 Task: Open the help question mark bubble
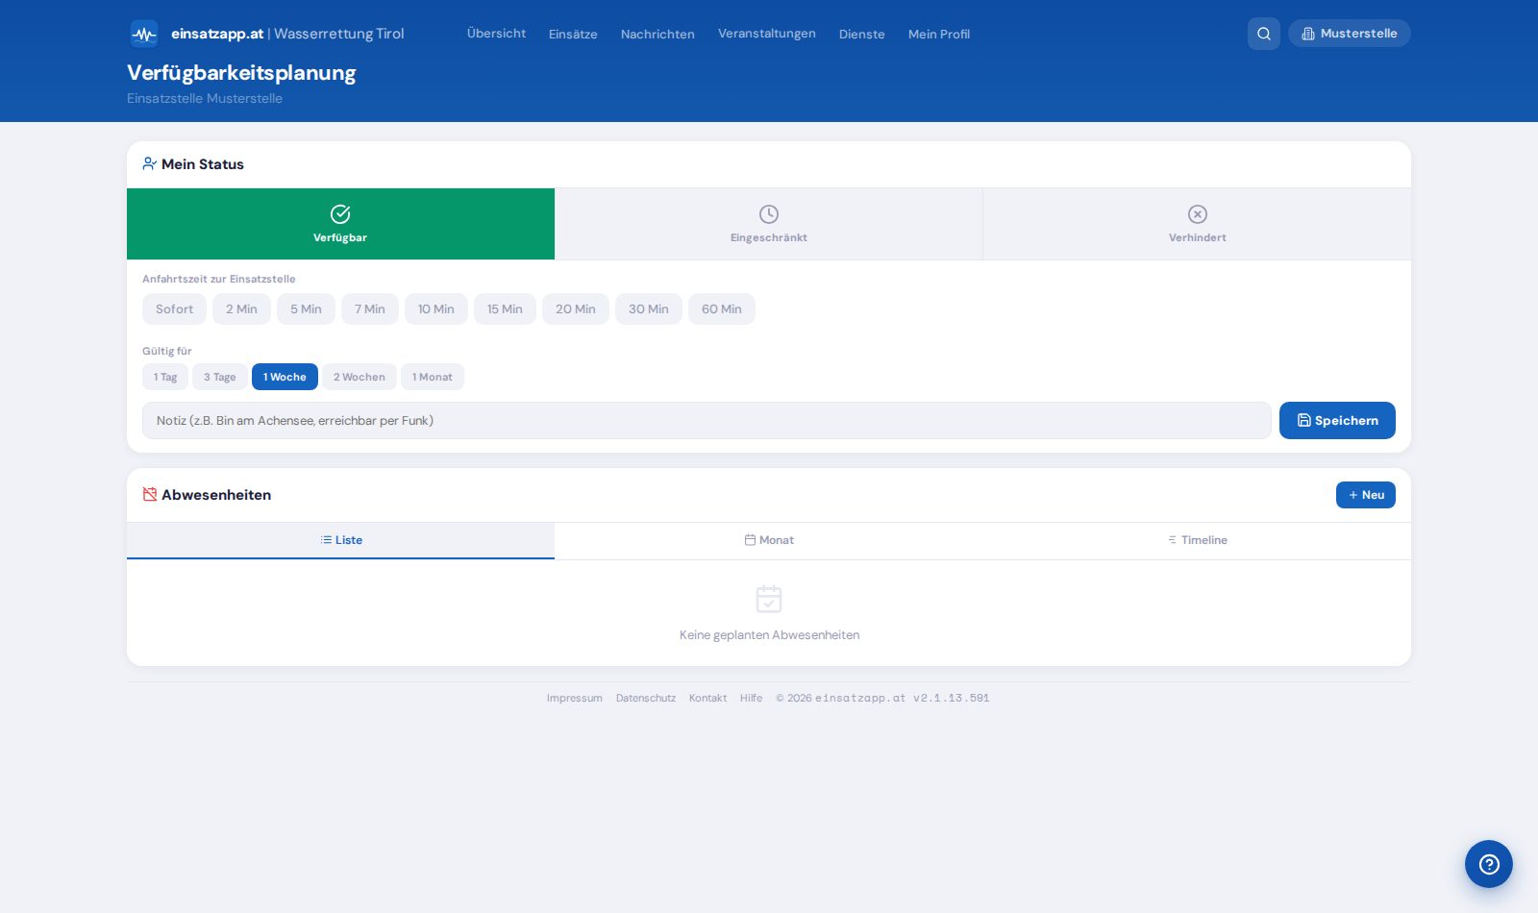[x=1489, y=864]
